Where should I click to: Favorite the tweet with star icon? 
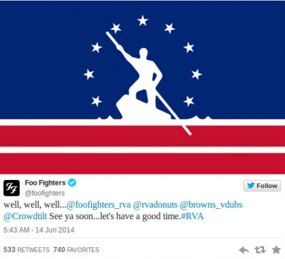pos(276,250)
